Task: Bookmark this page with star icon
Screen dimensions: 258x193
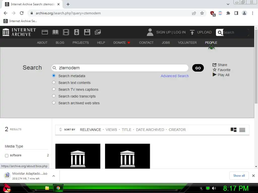Action: pos(202,13)
